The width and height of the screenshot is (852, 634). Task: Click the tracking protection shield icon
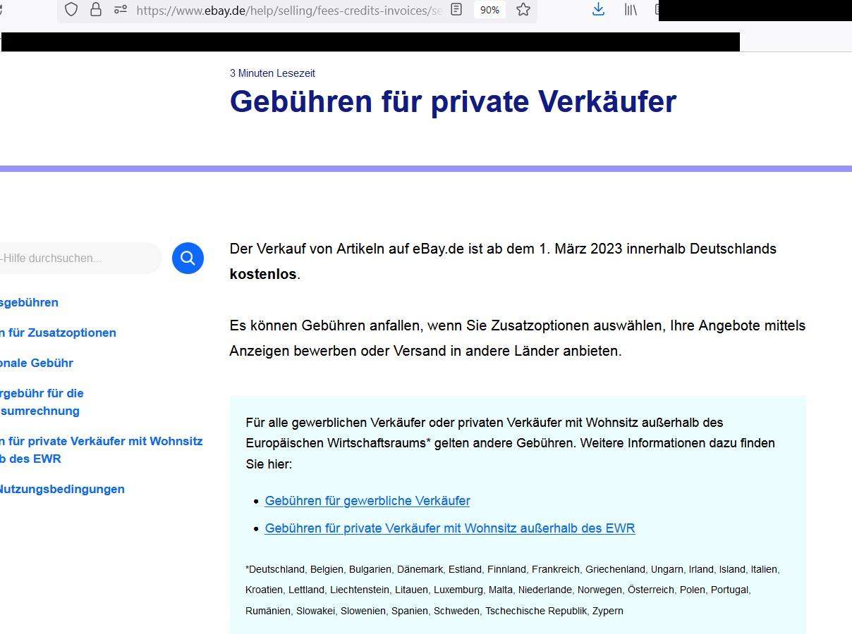(71, 10)
